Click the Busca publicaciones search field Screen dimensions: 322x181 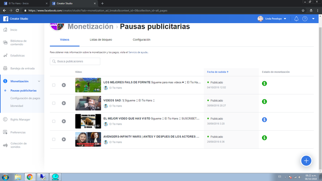pos(75,61)
